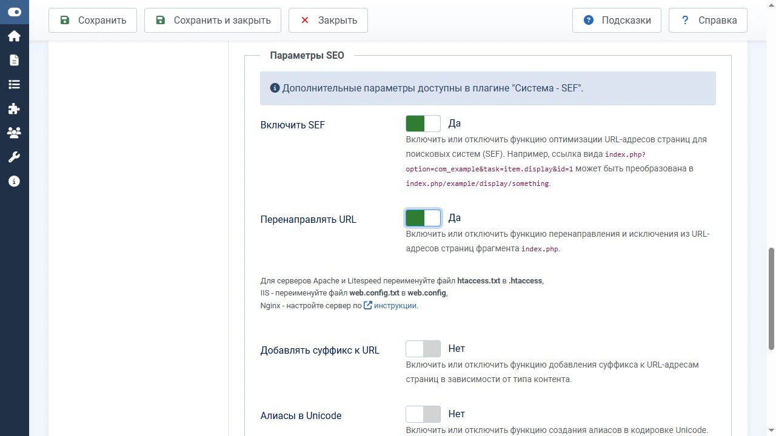Click the Закрыть button
The height and width of the screenshot is (436, 776).
pyautogui.click(x=328, y=20)
